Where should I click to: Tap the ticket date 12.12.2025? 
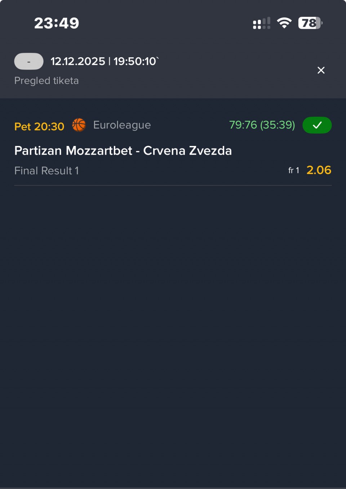(78, 61)
